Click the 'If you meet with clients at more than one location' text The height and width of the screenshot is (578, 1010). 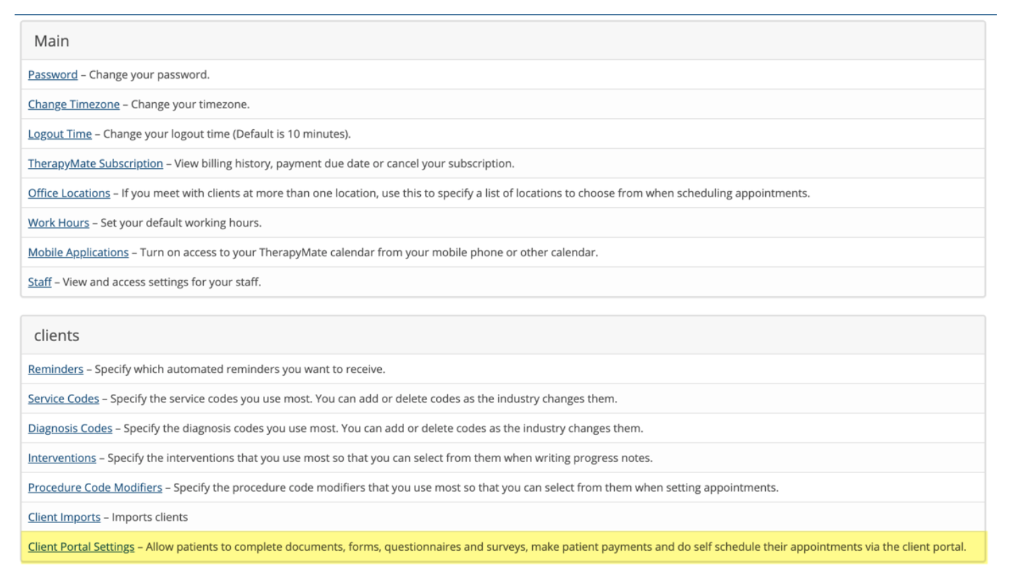(x=466, y=192)
